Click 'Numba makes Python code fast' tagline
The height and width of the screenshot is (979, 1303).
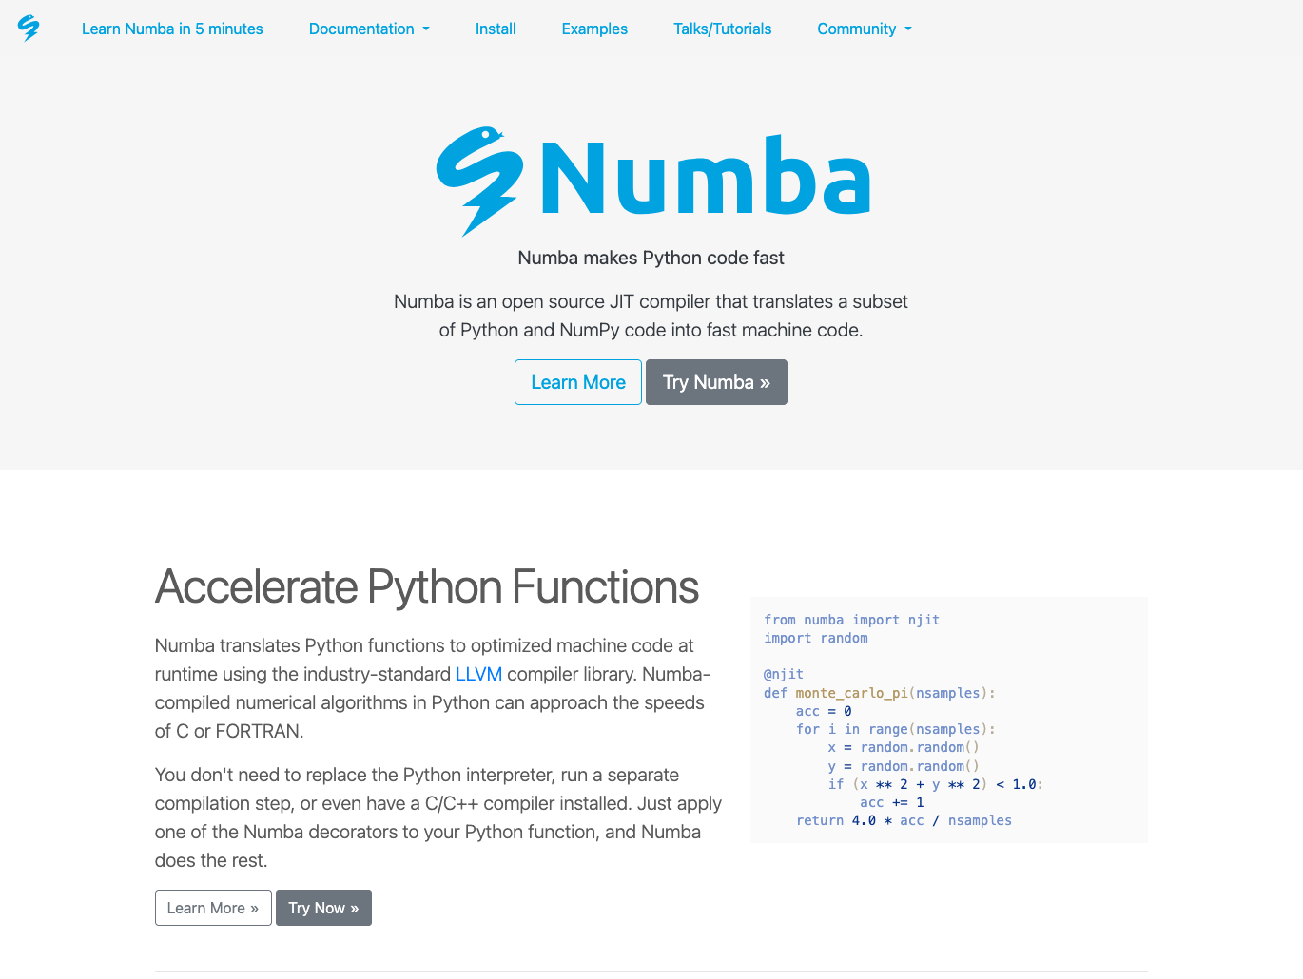[x=651, y=258]
